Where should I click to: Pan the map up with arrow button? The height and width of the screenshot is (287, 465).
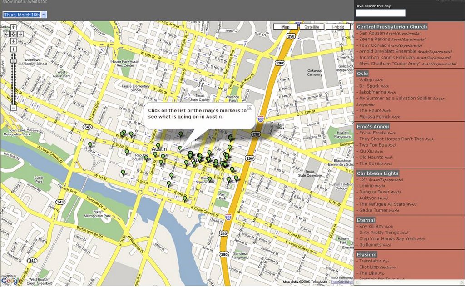pos(13,27)
